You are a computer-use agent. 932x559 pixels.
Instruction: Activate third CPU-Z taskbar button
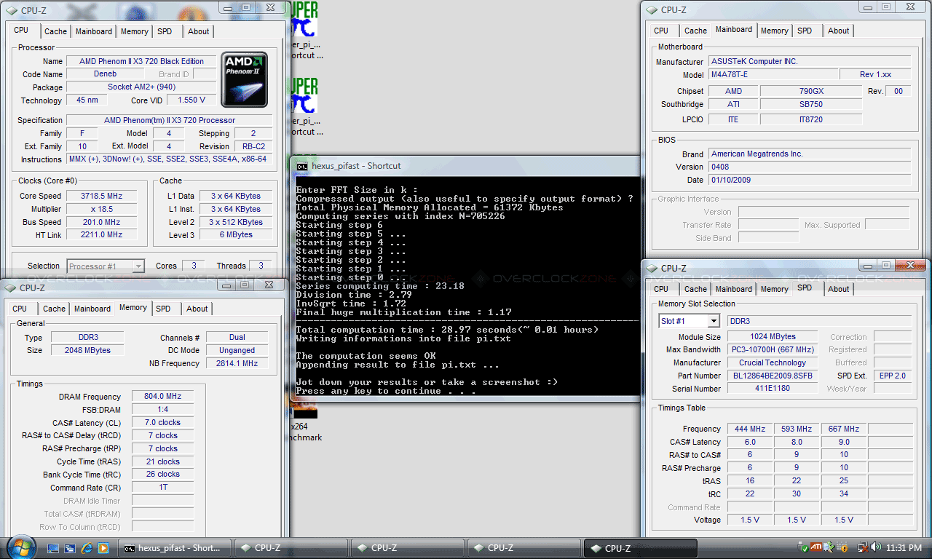pyautogui.click(x=523, y=548)
